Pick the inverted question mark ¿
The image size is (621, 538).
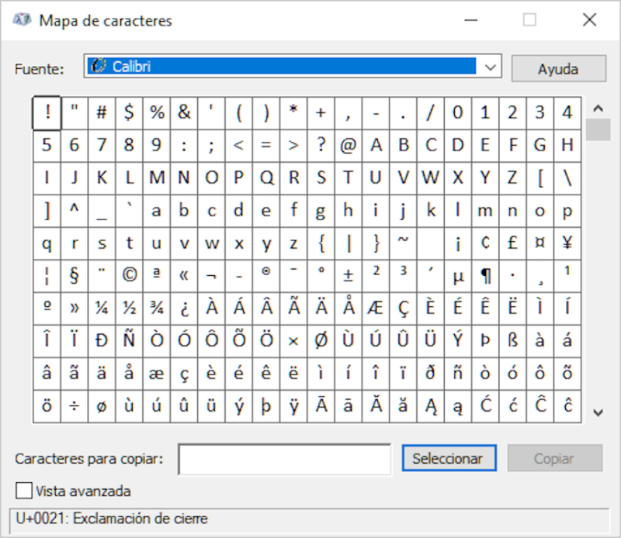click(184, 307)
